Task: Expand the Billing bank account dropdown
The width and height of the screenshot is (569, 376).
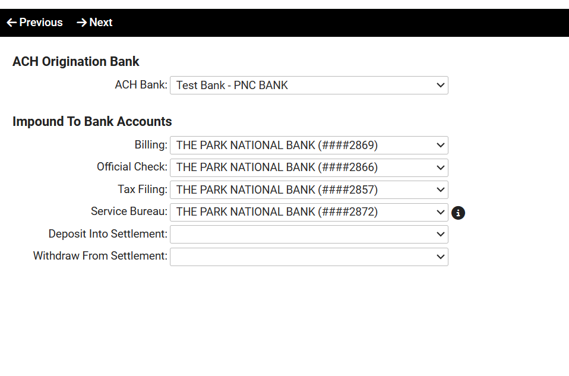Action: (309, 146)
